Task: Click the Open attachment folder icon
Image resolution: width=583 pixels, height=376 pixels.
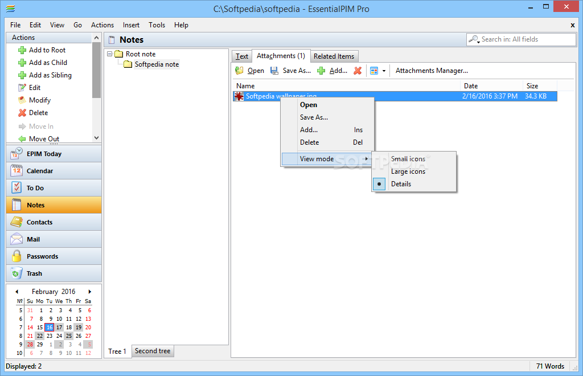Action: (x=239, y=71)
